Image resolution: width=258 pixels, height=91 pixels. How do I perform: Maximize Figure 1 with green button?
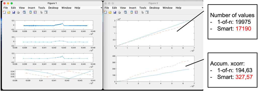pyautogui.click(x=12, y=3)
